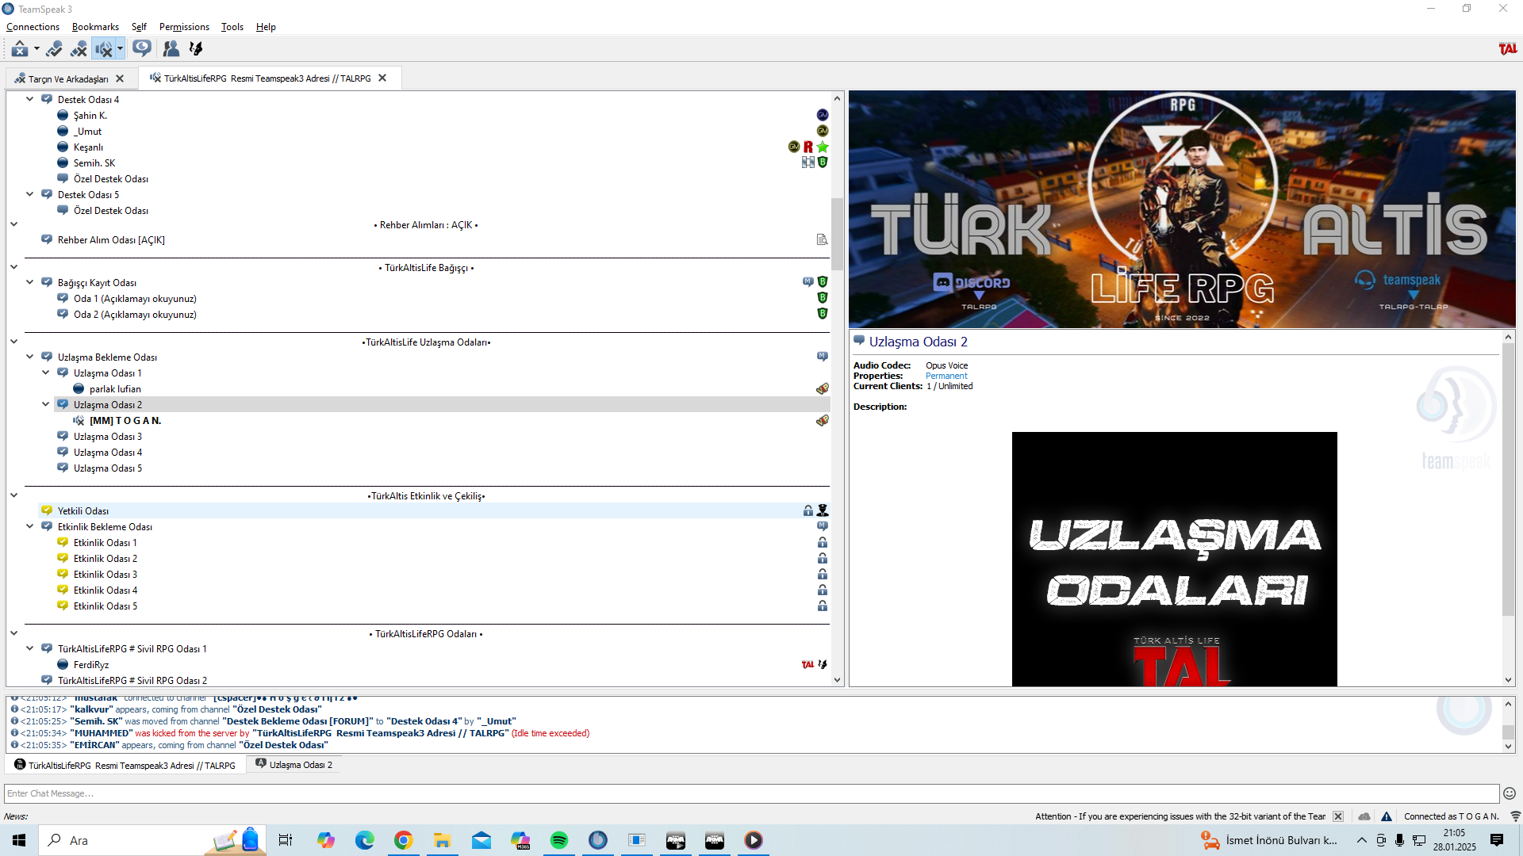Click the muted speaker icon beside [MM] T O G A N.
The height and width of the screenshot is (856, 1523).
tap(79, 420)
